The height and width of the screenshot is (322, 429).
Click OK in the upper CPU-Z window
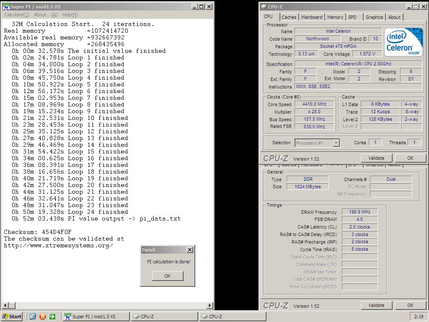click(411, 158)
